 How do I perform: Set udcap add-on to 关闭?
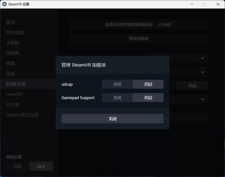pyautogui.click(x=117, y=84)
